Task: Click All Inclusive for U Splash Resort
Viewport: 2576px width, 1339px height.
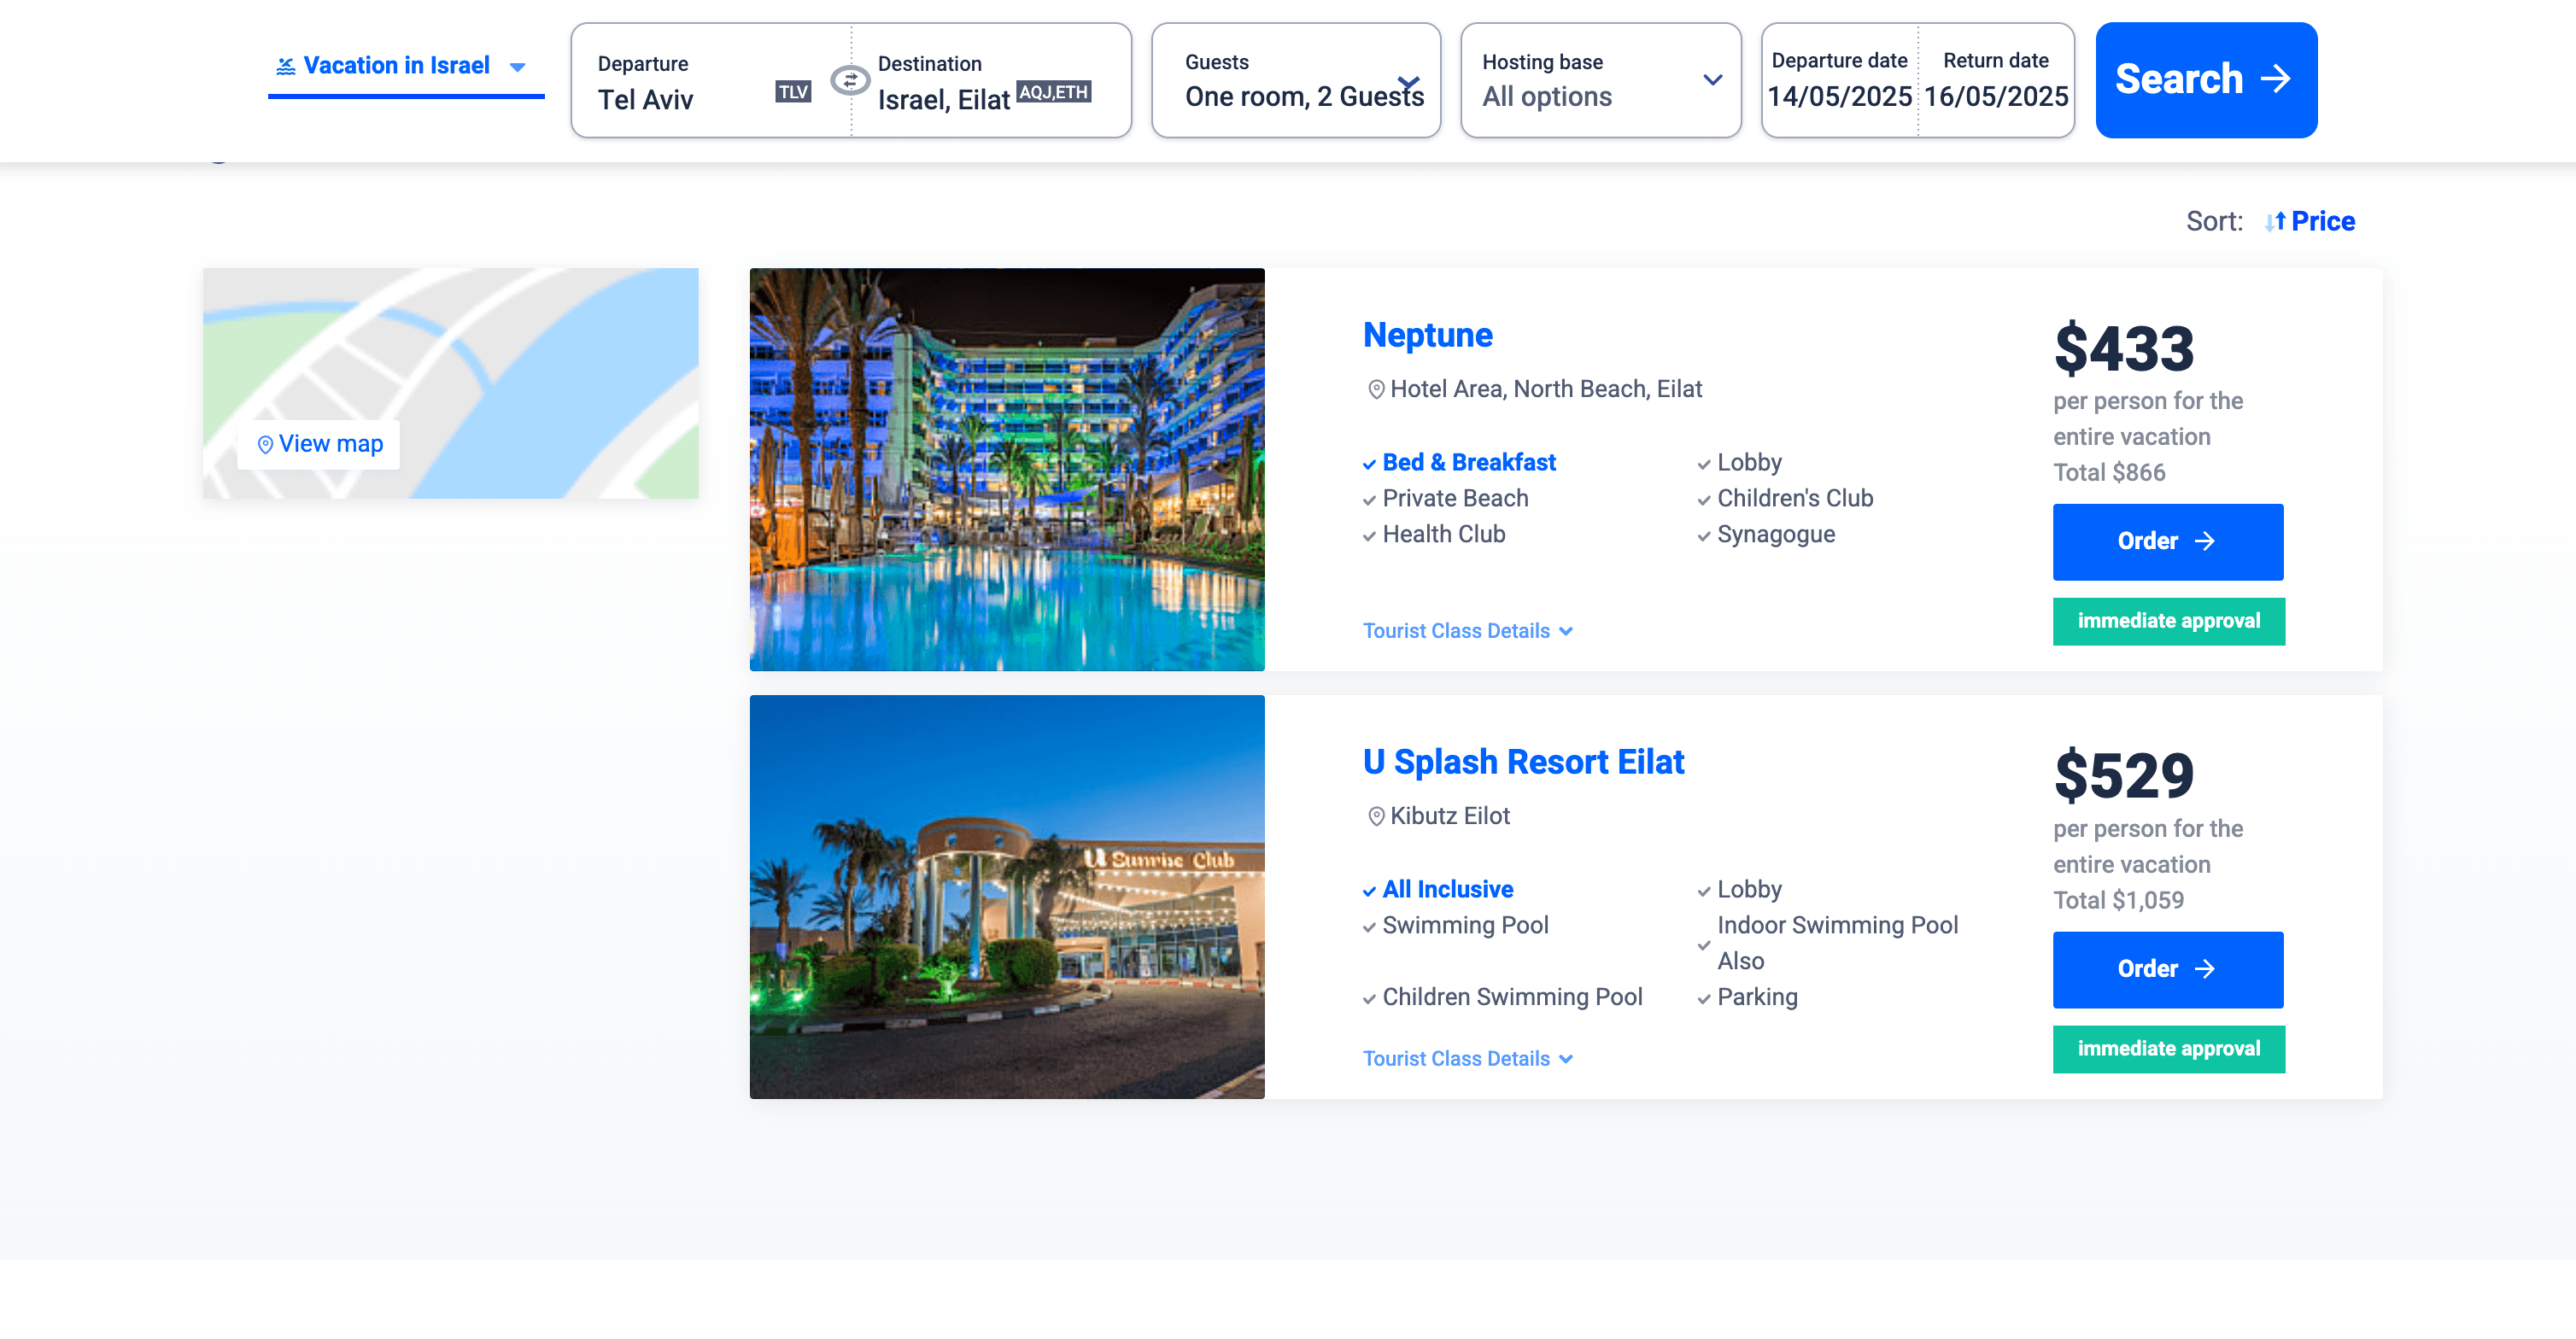Action: [1447, 890]
